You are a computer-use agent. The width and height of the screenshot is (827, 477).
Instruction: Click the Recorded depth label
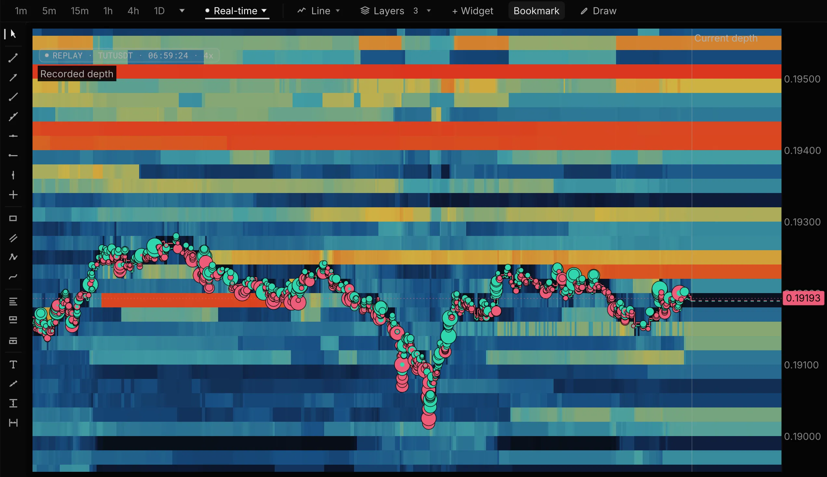tap(77, 74)
